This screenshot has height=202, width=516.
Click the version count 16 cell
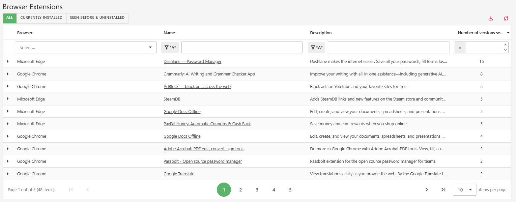(481, 62)
